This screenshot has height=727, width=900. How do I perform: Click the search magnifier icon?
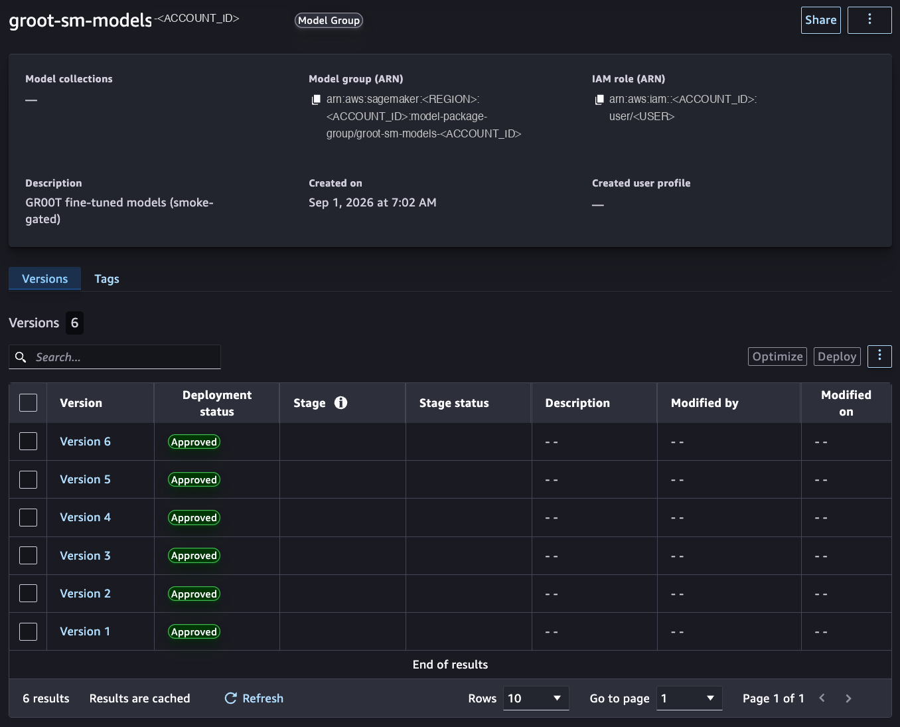(21, 357)
